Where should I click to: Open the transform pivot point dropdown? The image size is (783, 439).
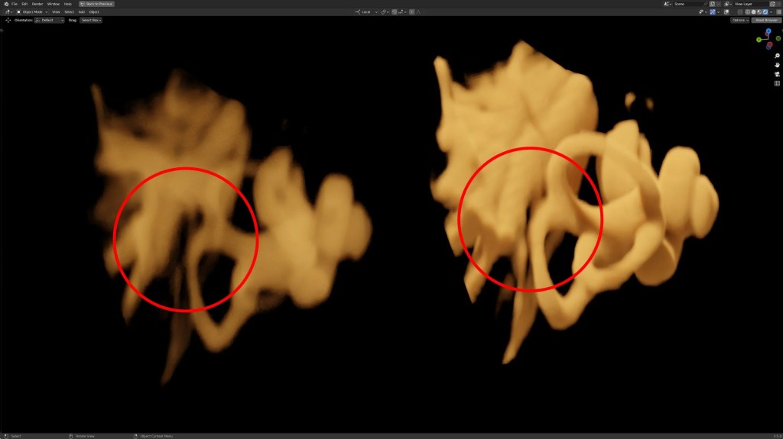point(385,12)
